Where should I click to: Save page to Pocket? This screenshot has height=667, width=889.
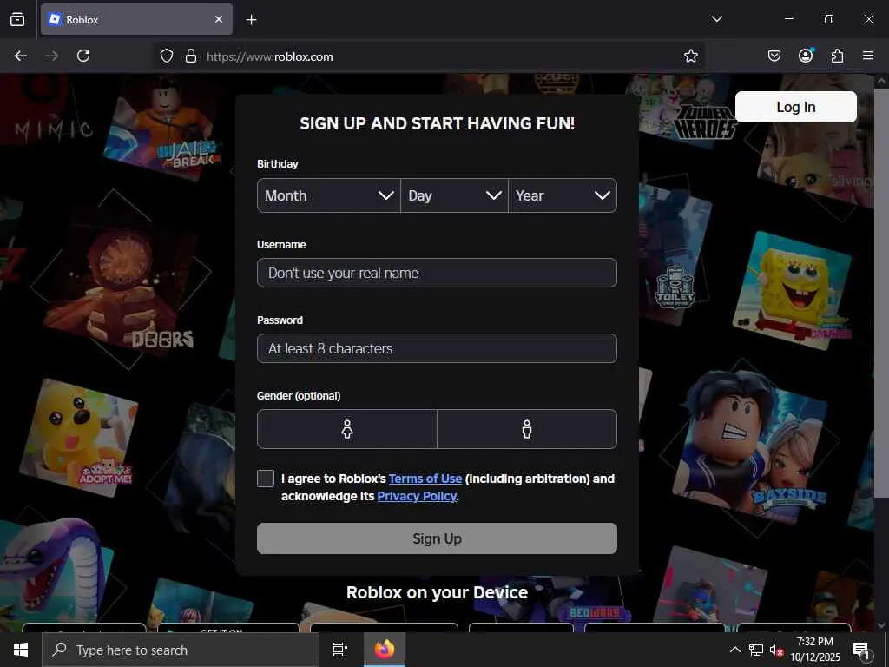point(774,56)
